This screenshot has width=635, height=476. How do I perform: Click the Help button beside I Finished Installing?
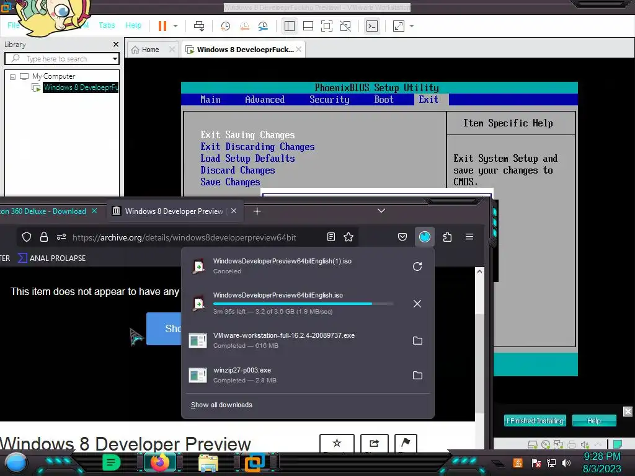point(594,421)
